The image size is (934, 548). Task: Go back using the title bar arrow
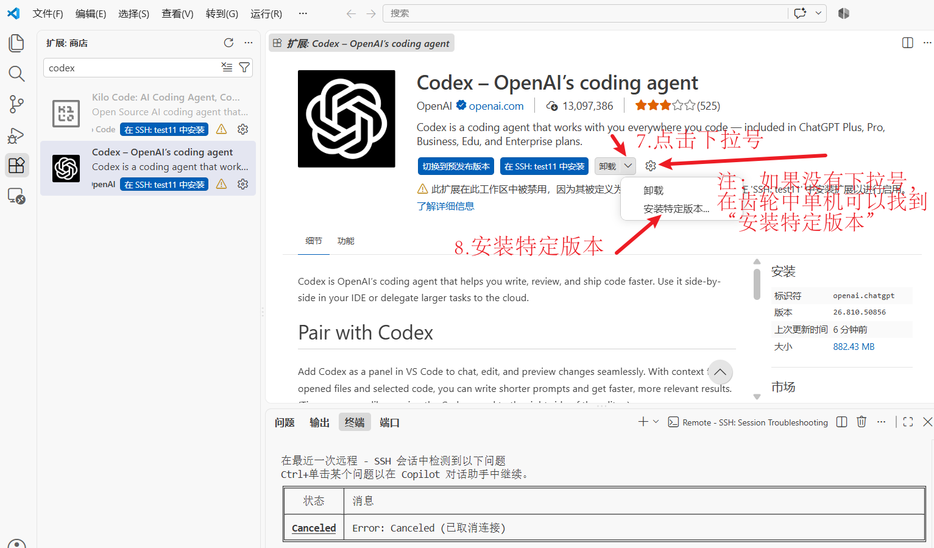[x=351, y=13]
